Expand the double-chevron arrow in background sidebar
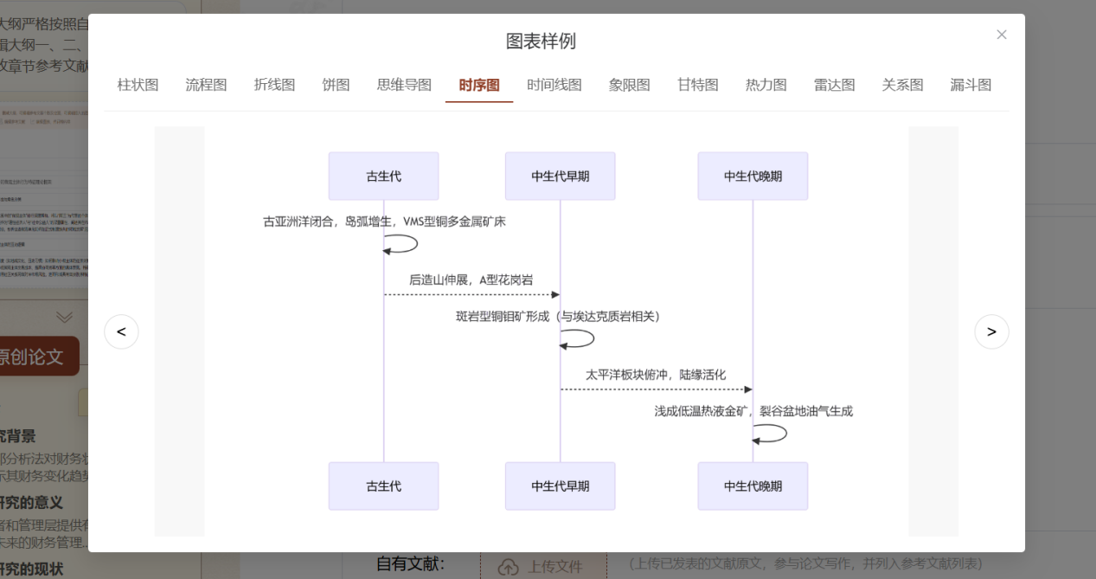The image size is (1096, 579). click(x=64, y=318)
